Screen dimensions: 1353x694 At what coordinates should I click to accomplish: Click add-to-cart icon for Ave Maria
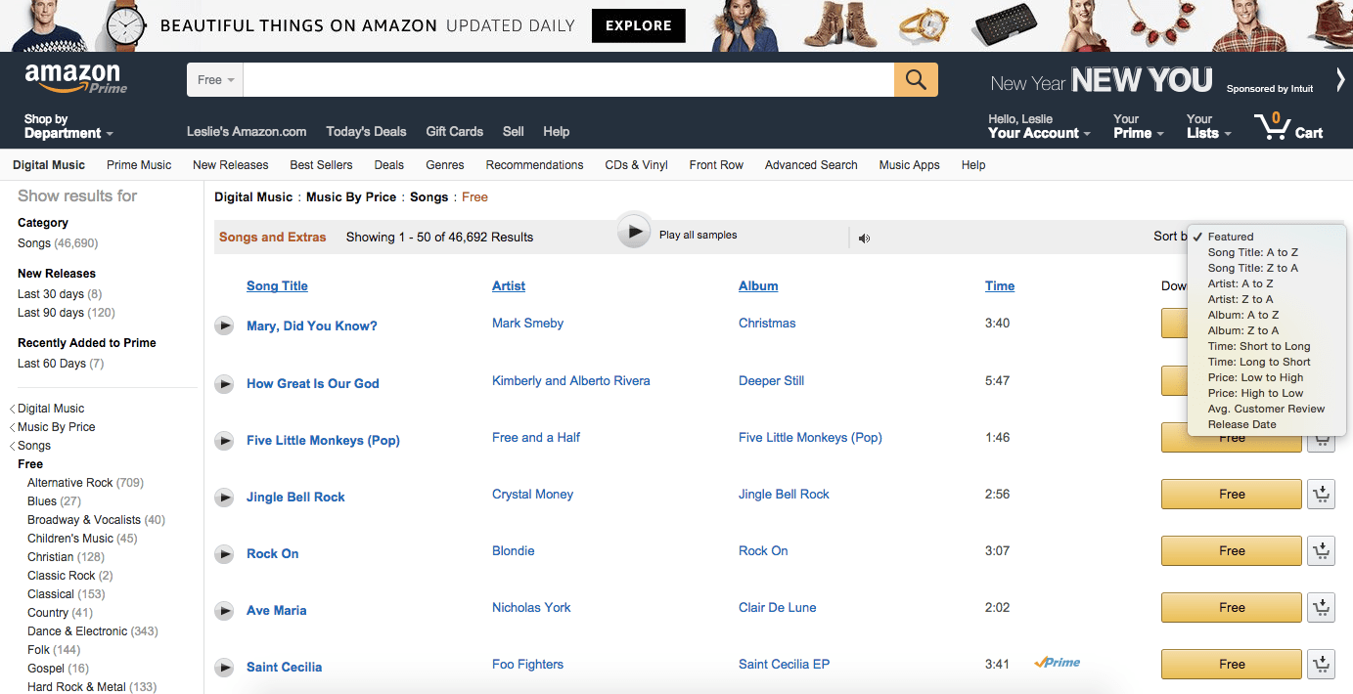[x=1322, y=608]
